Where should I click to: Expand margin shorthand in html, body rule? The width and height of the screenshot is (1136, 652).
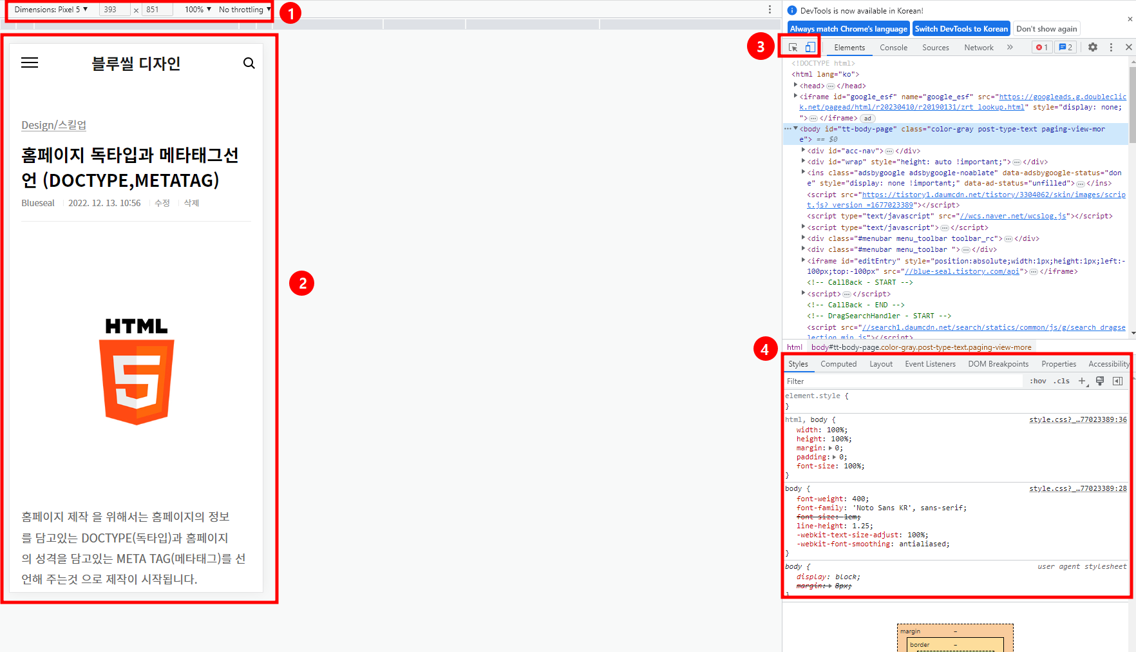830,448
